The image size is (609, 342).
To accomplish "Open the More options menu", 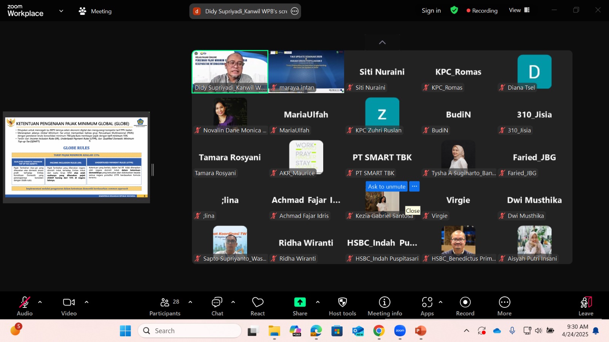I will click(x=504, y=302).
